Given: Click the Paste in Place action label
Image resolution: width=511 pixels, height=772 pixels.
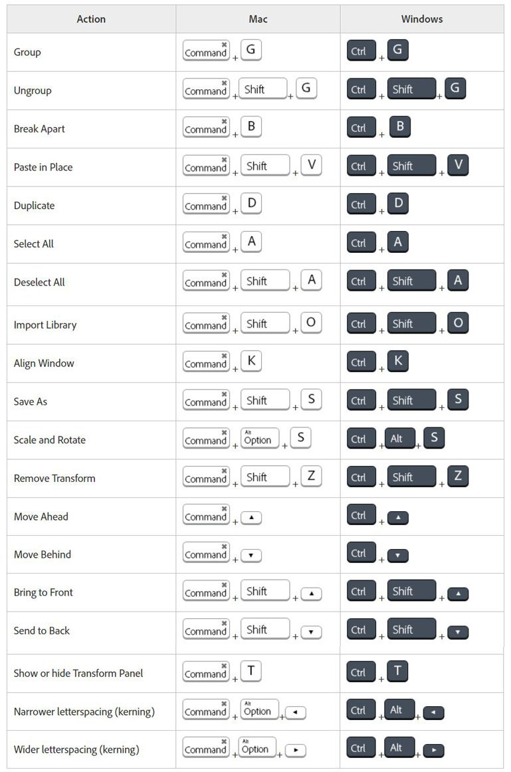Looking at the screenshot, I should click(43, 168).
